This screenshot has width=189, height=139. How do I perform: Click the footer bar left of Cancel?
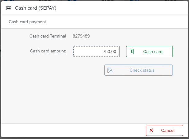coord(72,130)
